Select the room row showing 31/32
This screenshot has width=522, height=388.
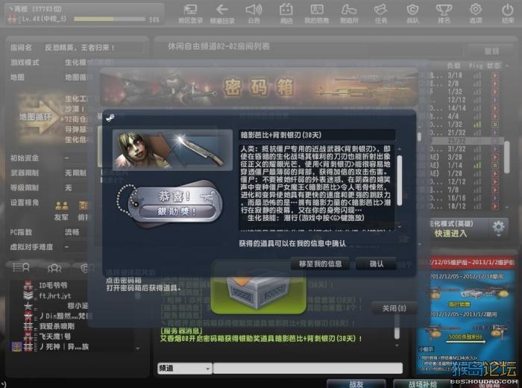coord(465,149)
